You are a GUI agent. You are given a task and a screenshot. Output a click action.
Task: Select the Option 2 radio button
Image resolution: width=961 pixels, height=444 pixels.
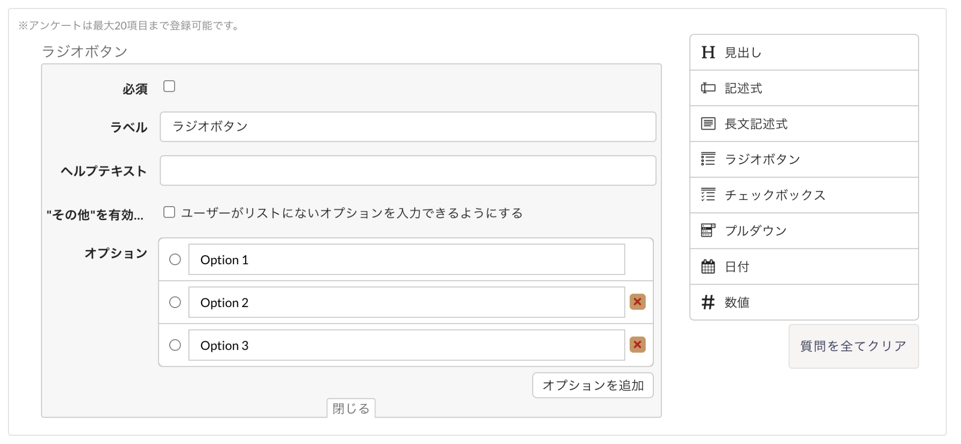click(175, 302)
